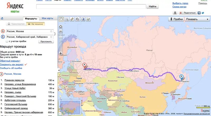The height and width of the screenshot is (116, 211).
Task: Click the blue Б point icon
Action: pos(3,37)
